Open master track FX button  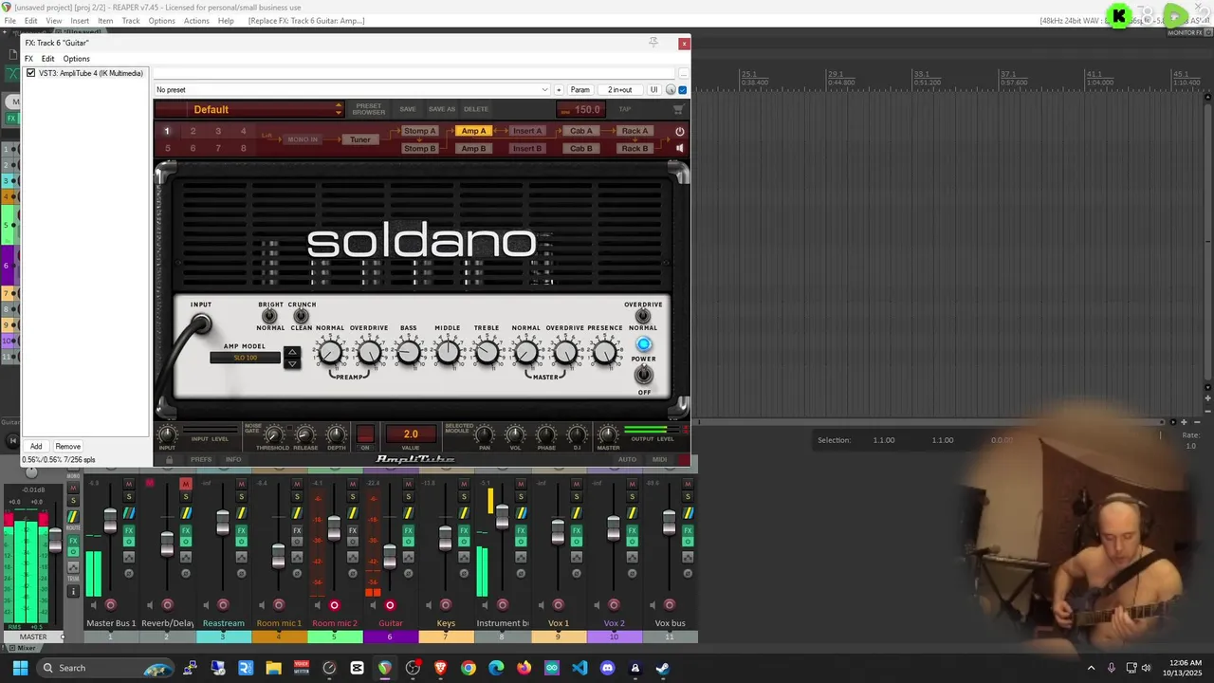click(73, 541)
